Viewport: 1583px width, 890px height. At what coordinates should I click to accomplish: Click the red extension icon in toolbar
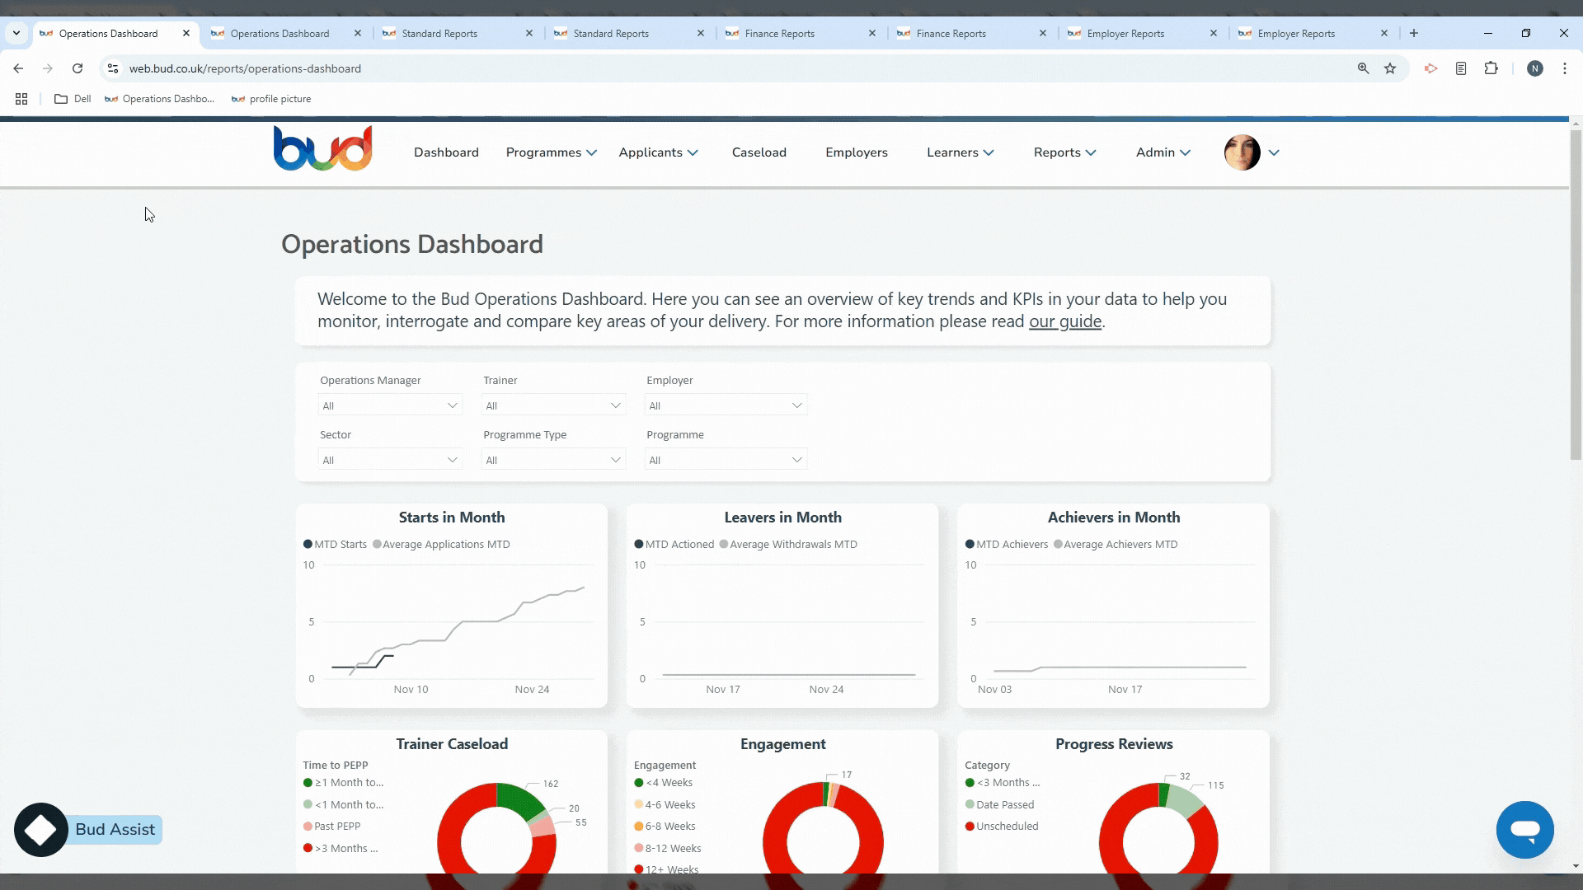pyautogui.click(x=1430, y=68)
